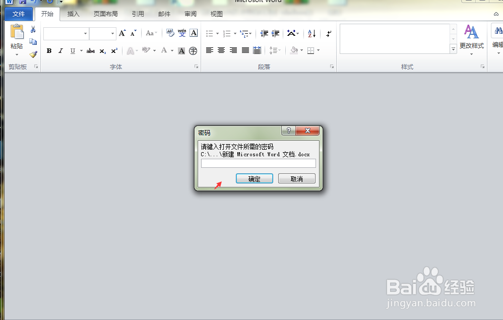
Task: Toggle Bold formatting
Action: (49, 51)
